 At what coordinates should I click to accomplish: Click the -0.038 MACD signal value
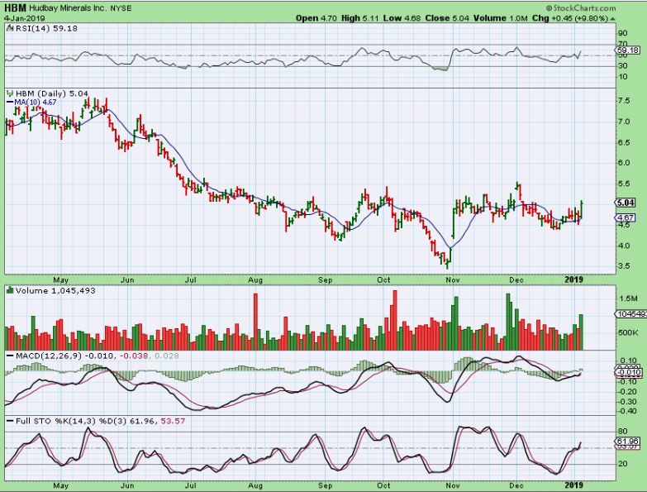pyautogui.click(x=134, y=356)
